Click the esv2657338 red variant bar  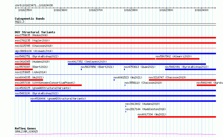48,85
